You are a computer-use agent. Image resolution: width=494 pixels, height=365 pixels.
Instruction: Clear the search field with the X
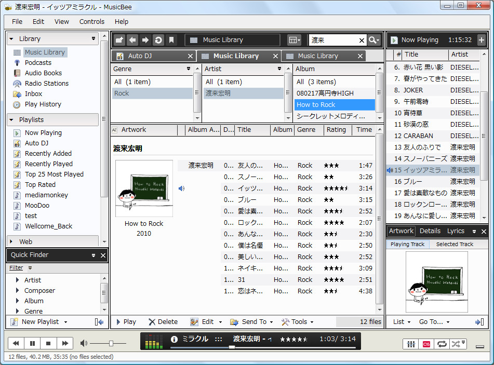(x=362, y=39)
